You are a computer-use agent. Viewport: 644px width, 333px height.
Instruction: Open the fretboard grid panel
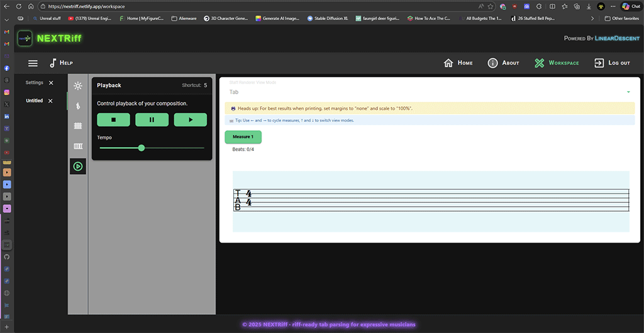point(78,126)
